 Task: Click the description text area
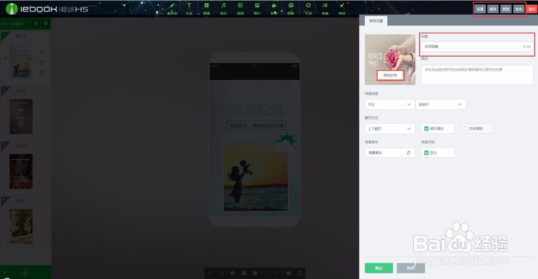477,74
